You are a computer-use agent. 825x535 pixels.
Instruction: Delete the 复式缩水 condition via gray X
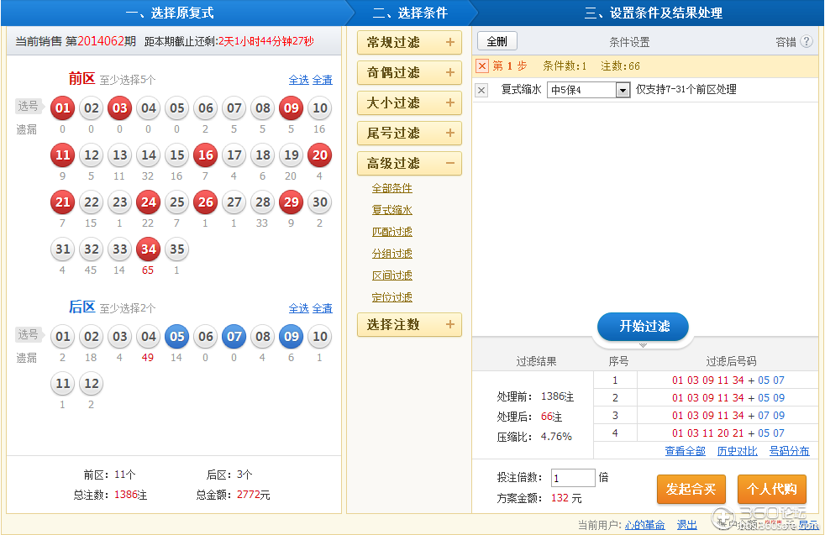[481, 90]
